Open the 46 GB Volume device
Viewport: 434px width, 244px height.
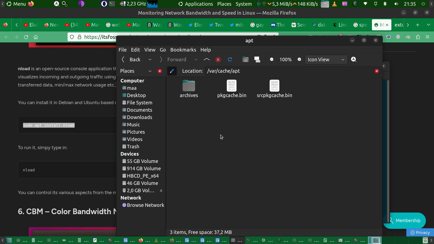[x=140, y=183]
